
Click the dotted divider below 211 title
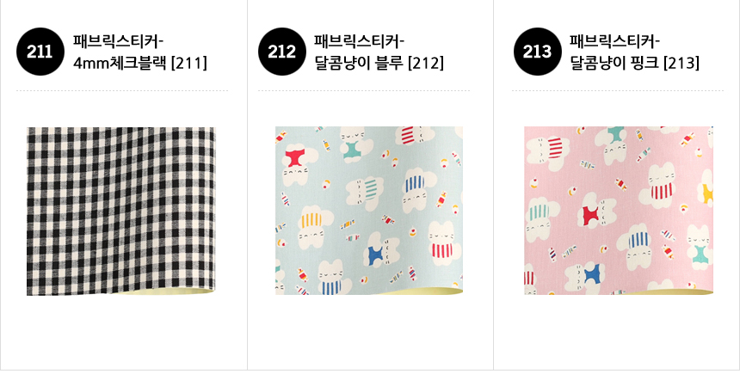122,90
